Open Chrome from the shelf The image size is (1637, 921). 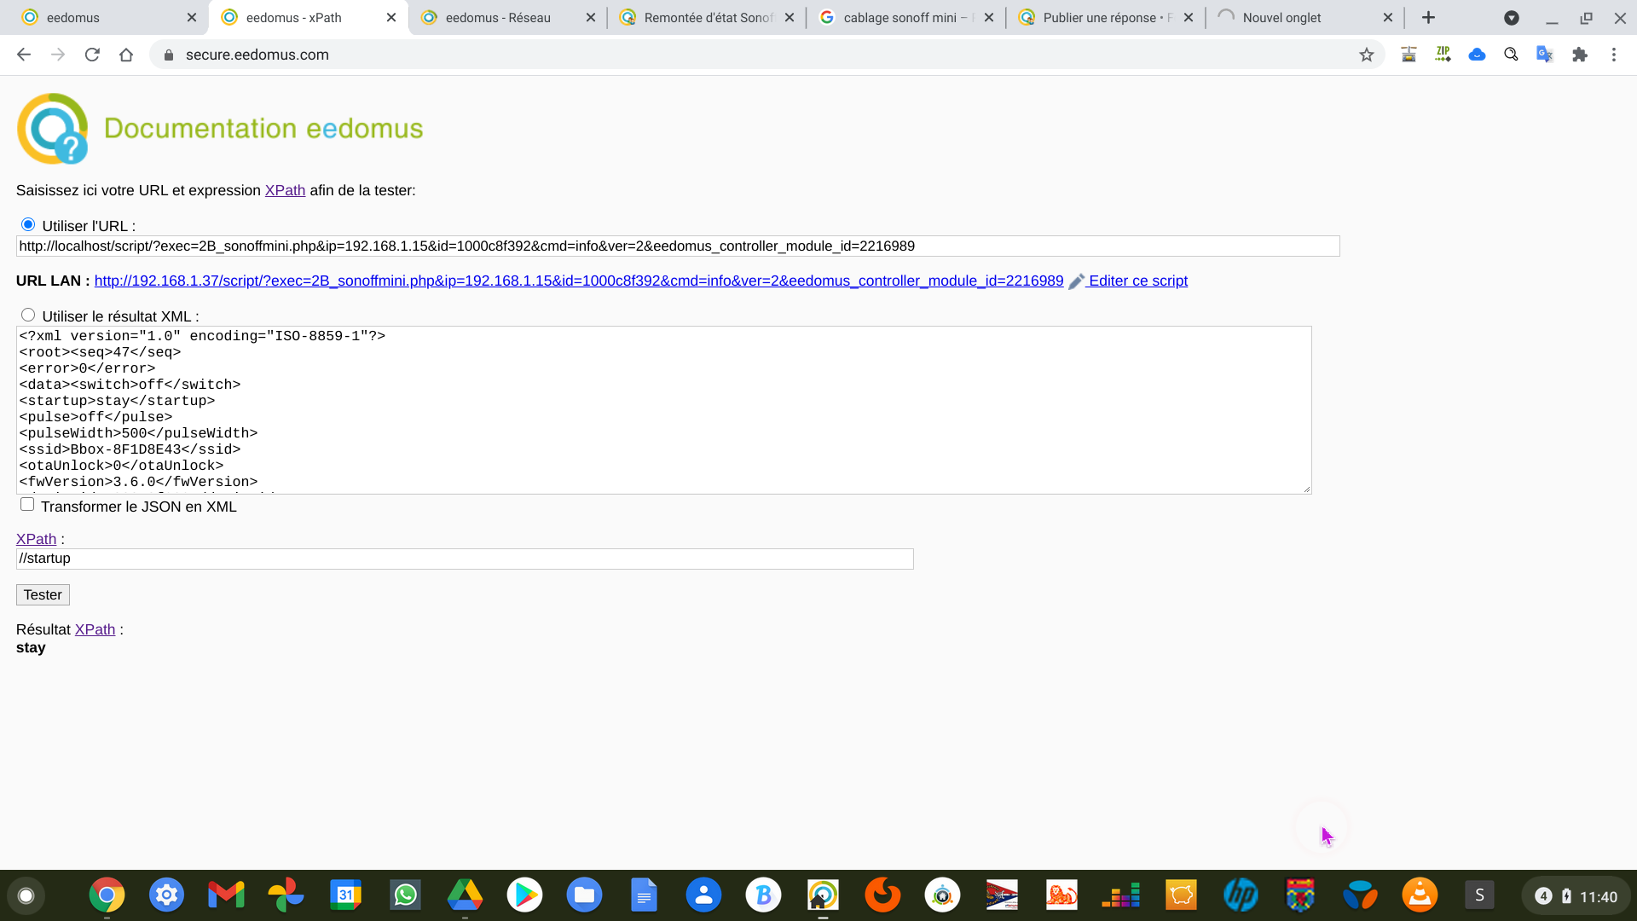point(107,895)
